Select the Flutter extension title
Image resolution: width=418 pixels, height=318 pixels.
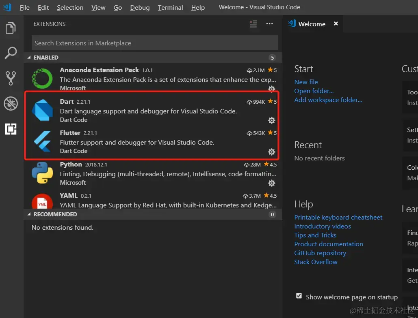70,133
